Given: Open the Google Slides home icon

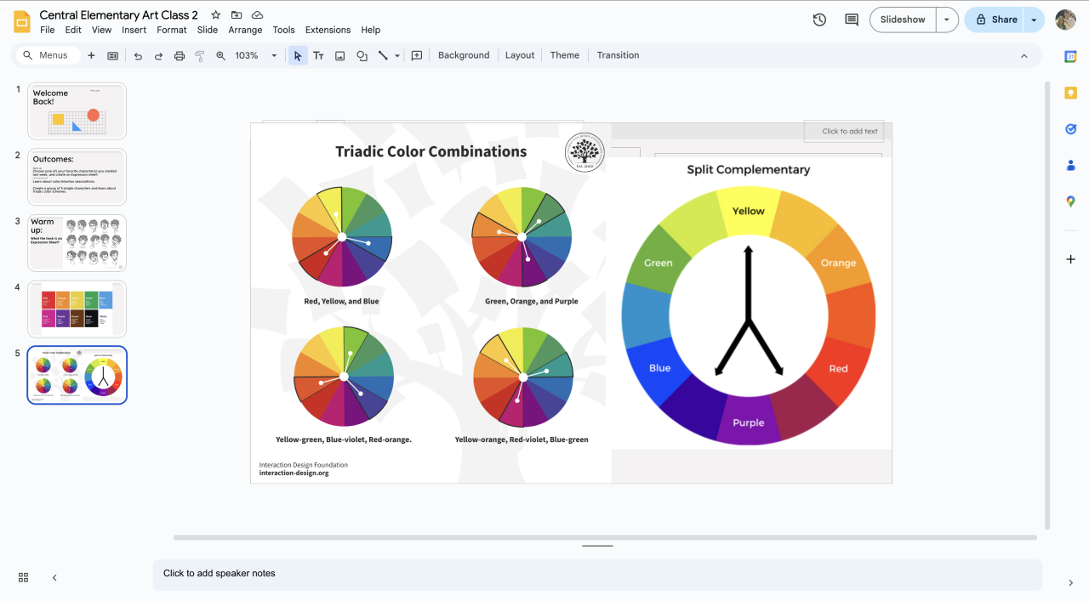Looking at the screenshot, I should point(22,21).
